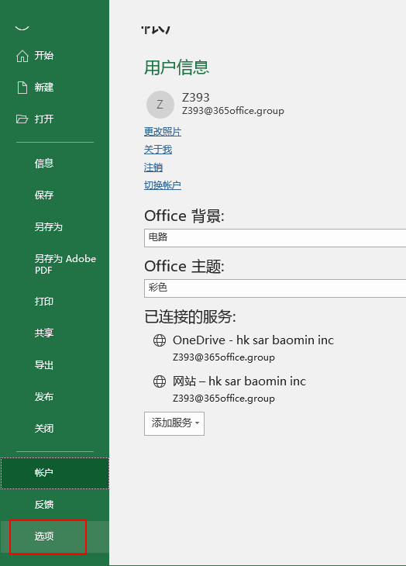This screenshot has height=566, width=406.
Task: Click the open folder icon beside 打开
Action: 22,119
